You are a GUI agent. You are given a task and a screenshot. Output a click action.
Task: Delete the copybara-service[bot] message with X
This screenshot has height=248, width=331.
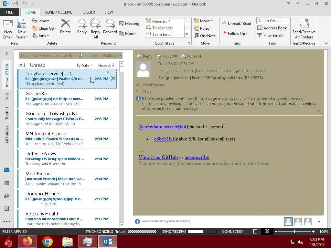tap(113, 78)
